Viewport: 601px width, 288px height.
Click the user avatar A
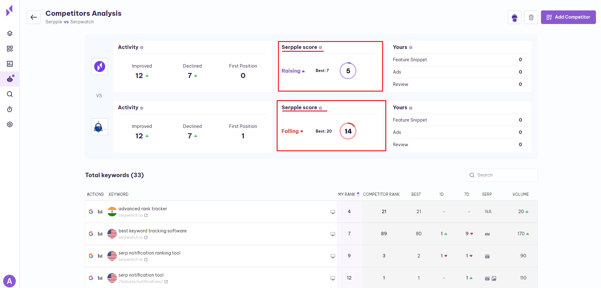click(x=9, y=281)
